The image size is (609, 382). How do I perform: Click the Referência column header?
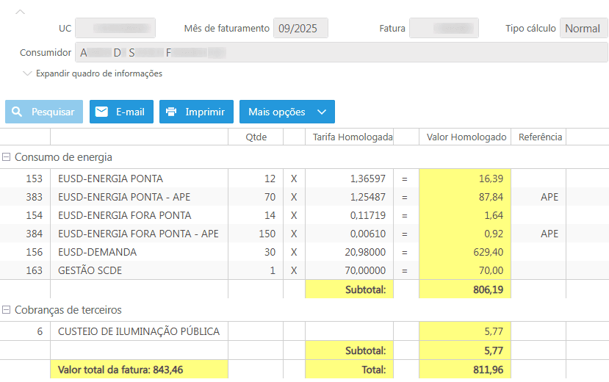pyautogui.click(x=539, y=137)
